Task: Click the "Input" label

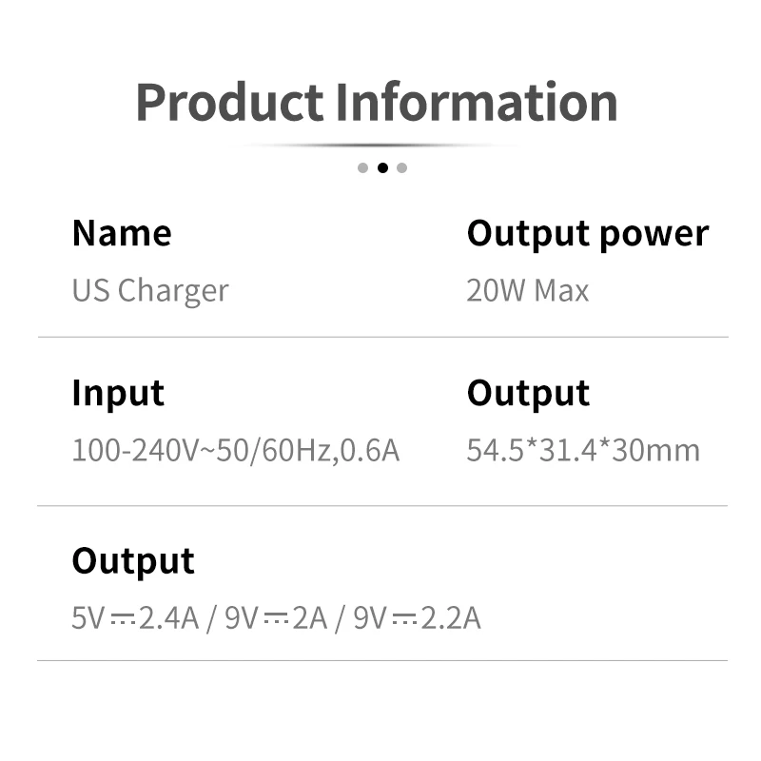Action: coord(118,393)
